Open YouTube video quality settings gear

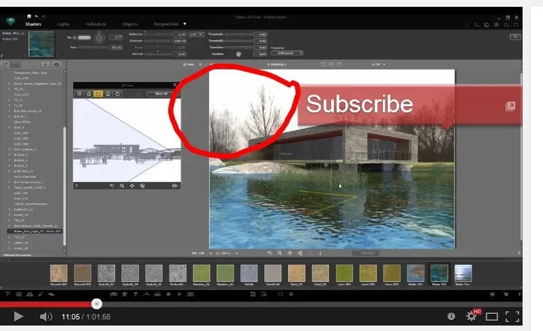[471, 316]
